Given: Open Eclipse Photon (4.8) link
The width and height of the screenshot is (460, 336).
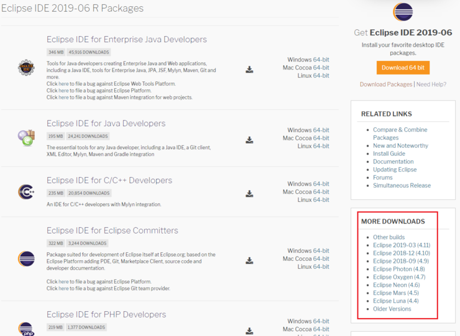Looking at the screenshot, I should point(398,269).
